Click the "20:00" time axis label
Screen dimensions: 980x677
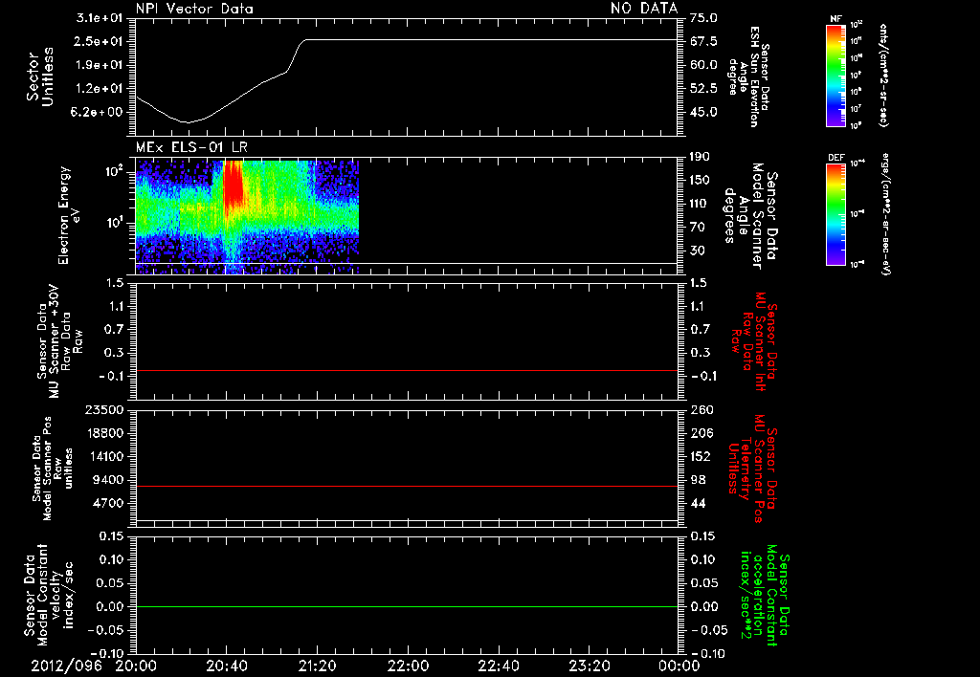(x=136, y=666)
